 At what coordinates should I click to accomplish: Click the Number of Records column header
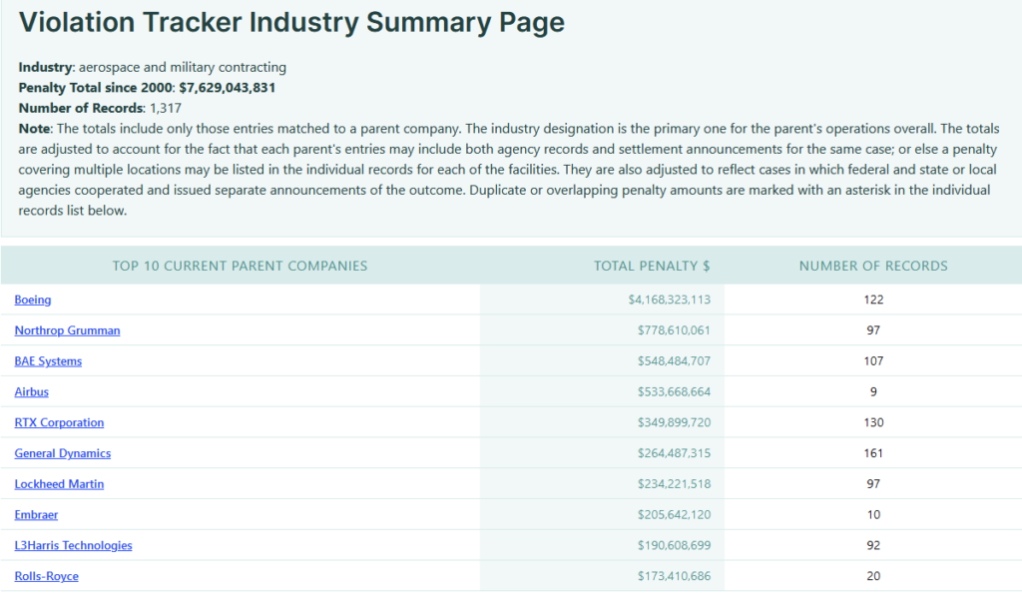[x=873, y=266]
